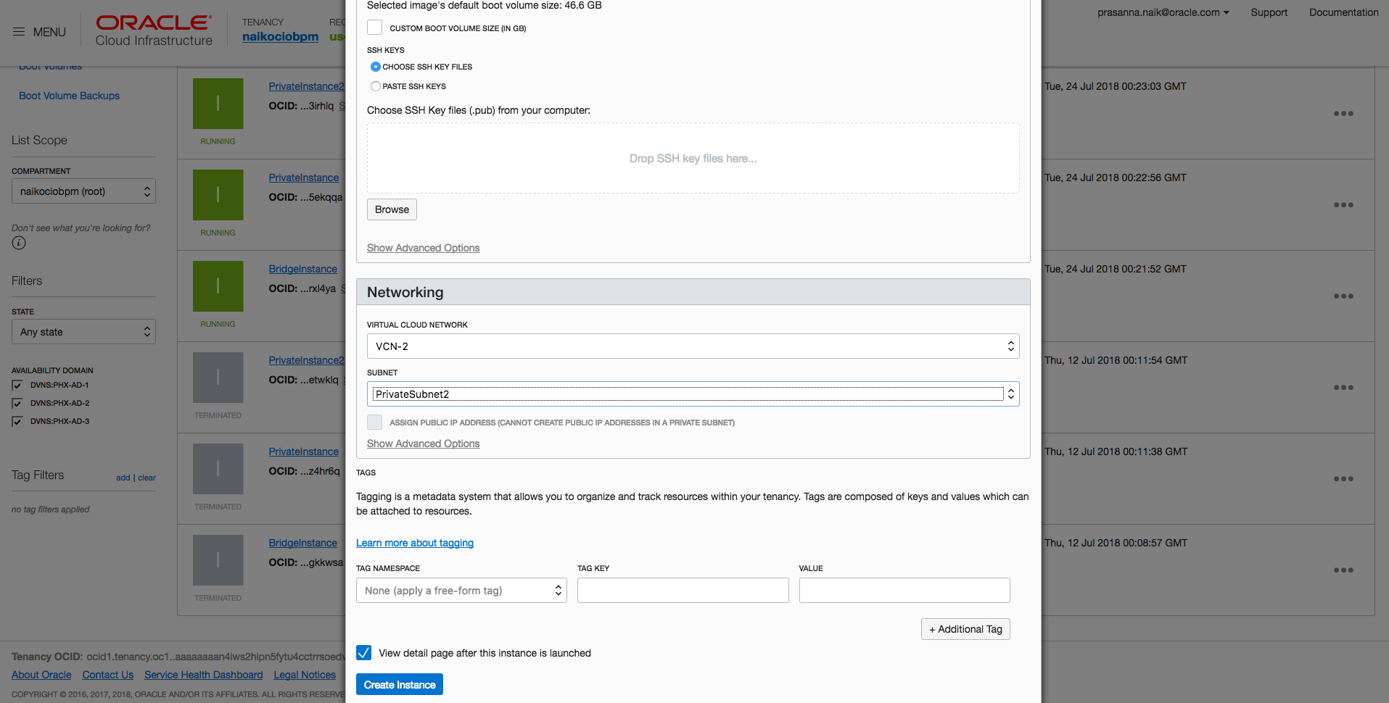Open the State filter dropdown
Viewport: 1389px width, 703px height.
(83, 332)
